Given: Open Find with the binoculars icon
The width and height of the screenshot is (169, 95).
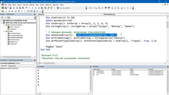Looking at the screenshot, I should [x=23, y=8].
